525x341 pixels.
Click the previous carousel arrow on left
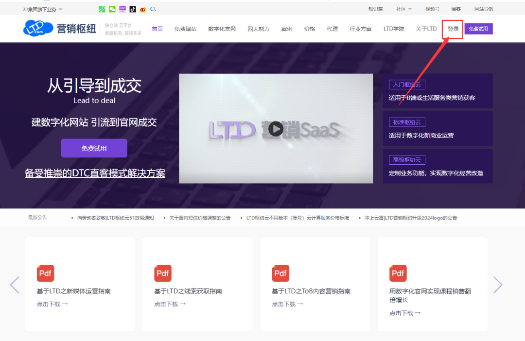coord(15,285)
